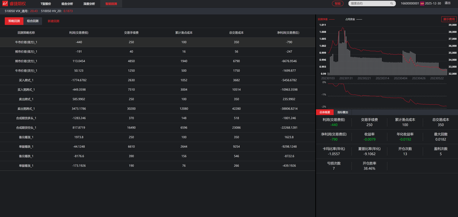Viewport: 458px width, 217px height.
Task: Click net profit cell 235.9902
Action: click(289, 99)
